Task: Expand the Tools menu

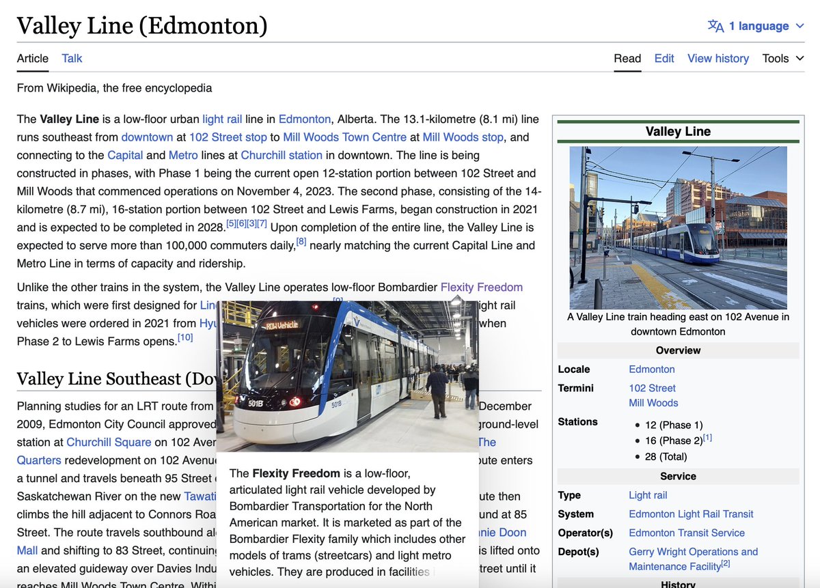Action: tap(783, 59)
